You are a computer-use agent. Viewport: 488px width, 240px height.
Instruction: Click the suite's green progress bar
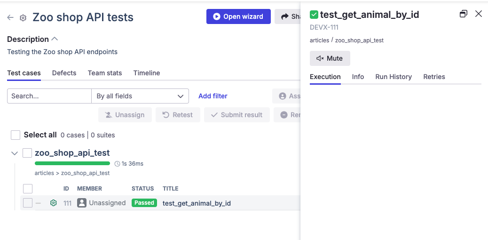72,163
